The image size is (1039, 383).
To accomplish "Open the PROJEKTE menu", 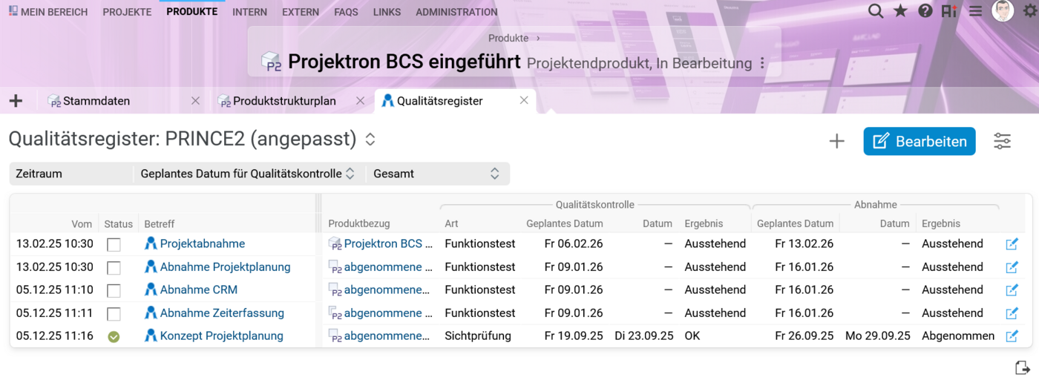I will click(x=127, y=12).
